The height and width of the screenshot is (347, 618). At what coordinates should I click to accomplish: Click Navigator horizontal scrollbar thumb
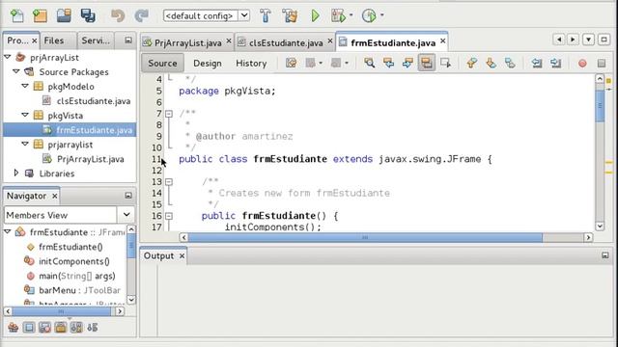click(62, 311)
